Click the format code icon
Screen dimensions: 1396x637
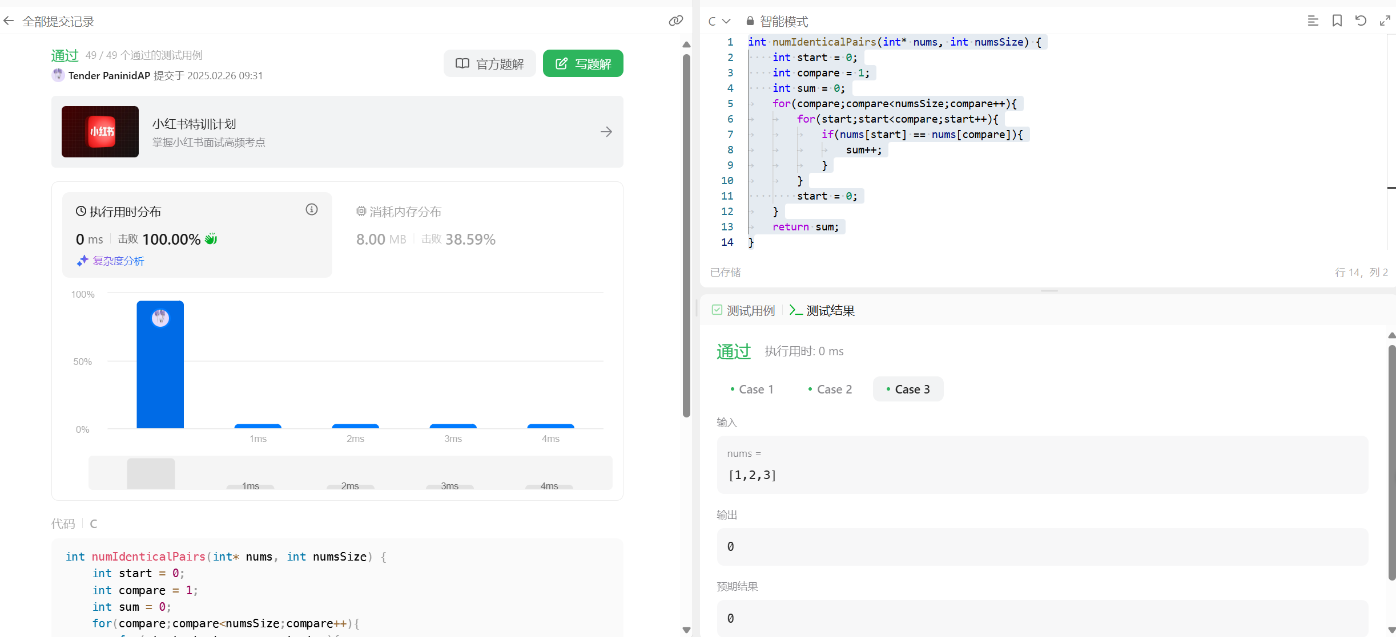point(1313,21)
